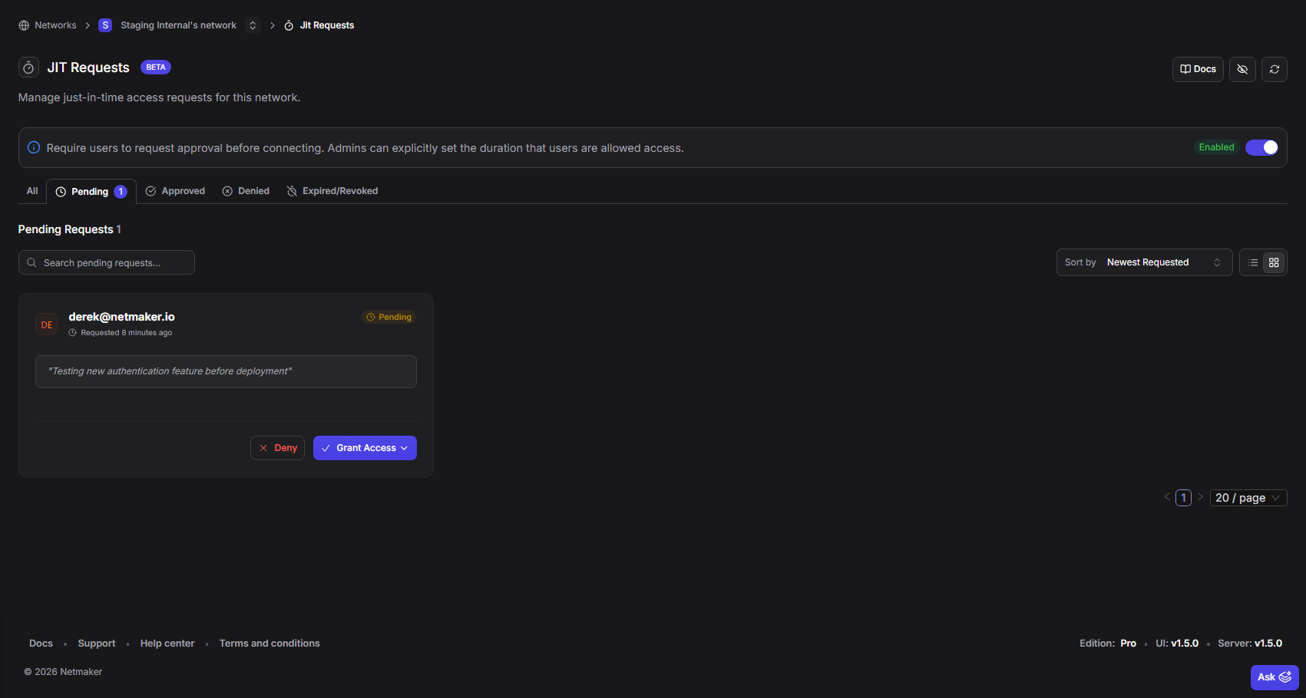Open the Expired/Revoked tab
This screenshot has width=1306, height=698.
[x=332, y=191]
